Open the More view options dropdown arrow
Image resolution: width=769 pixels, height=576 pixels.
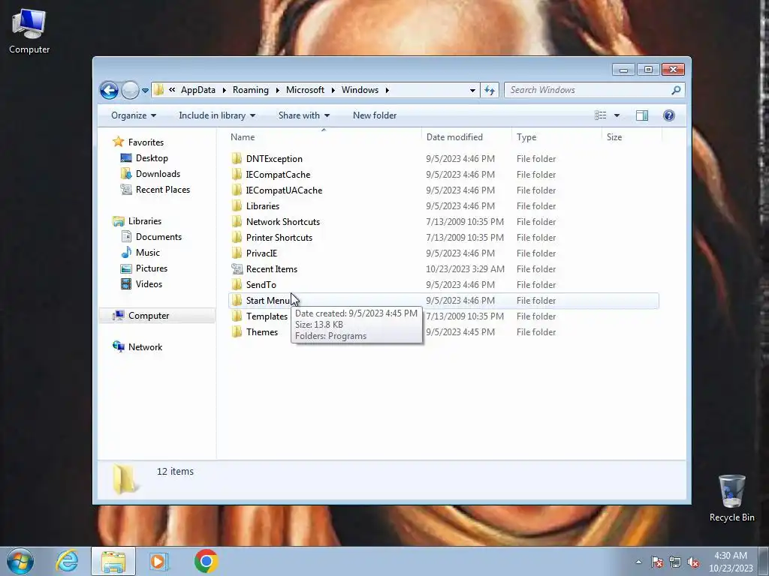pos(617,115)
